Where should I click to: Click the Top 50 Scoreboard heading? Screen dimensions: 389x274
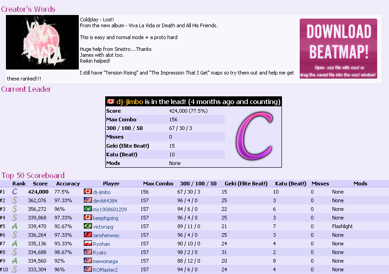click(33, 175)
